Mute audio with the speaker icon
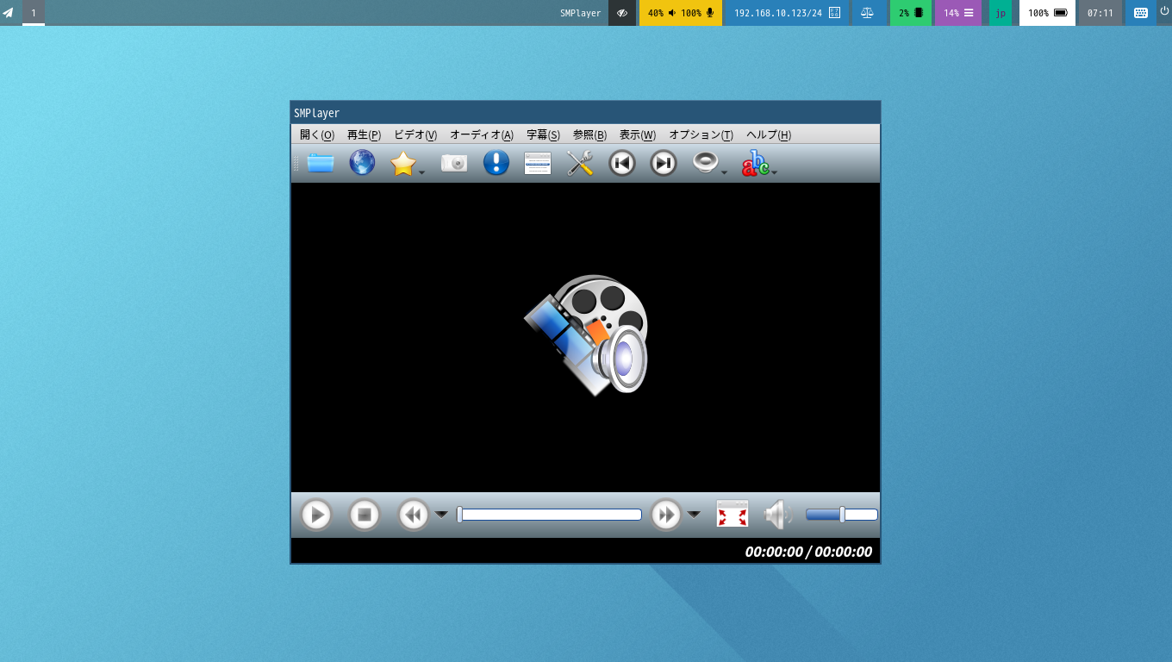Viewport: 1172px width, 662px height. pyautogui.click(x=777, y=515)
